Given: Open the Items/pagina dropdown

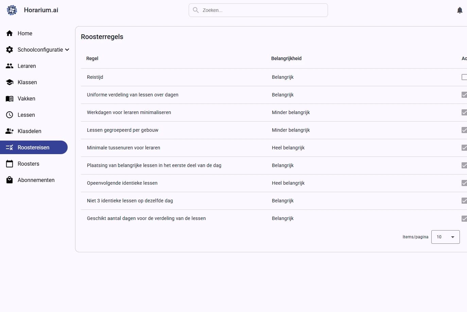Looking at the screenshot, I should (x=445, y=237).
